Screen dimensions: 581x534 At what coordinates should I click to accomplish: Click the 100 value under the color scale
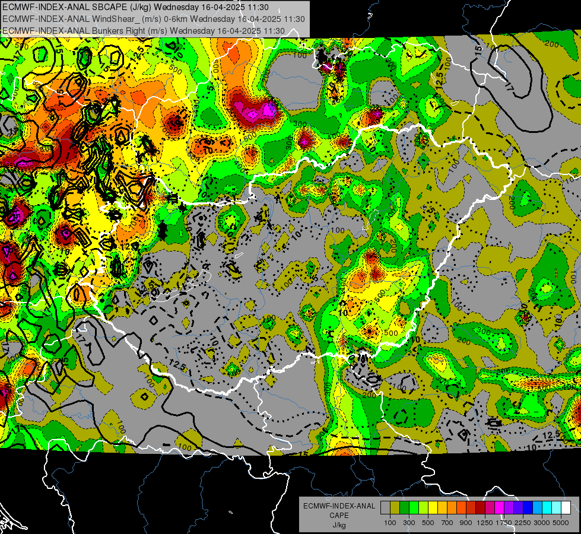point(390,523)
